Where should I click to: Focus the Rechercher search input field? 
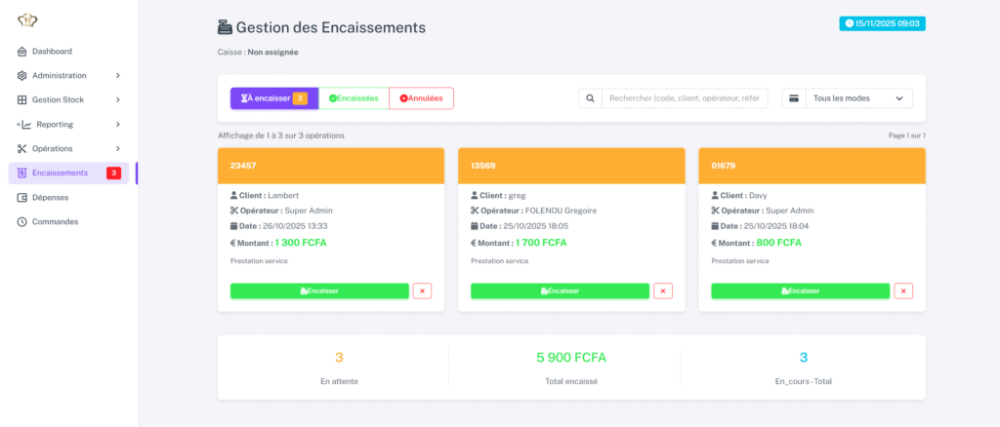pyautogui.click(x=685, y=98)
